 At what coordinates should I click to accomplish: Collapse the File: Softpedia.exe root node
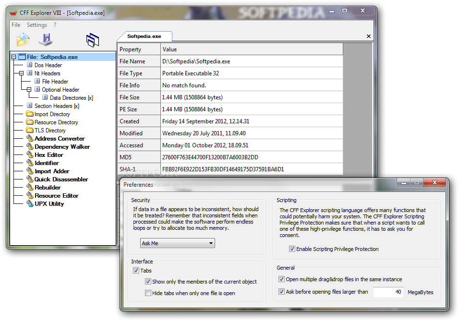pyautogui.click(x=13, y=57)
